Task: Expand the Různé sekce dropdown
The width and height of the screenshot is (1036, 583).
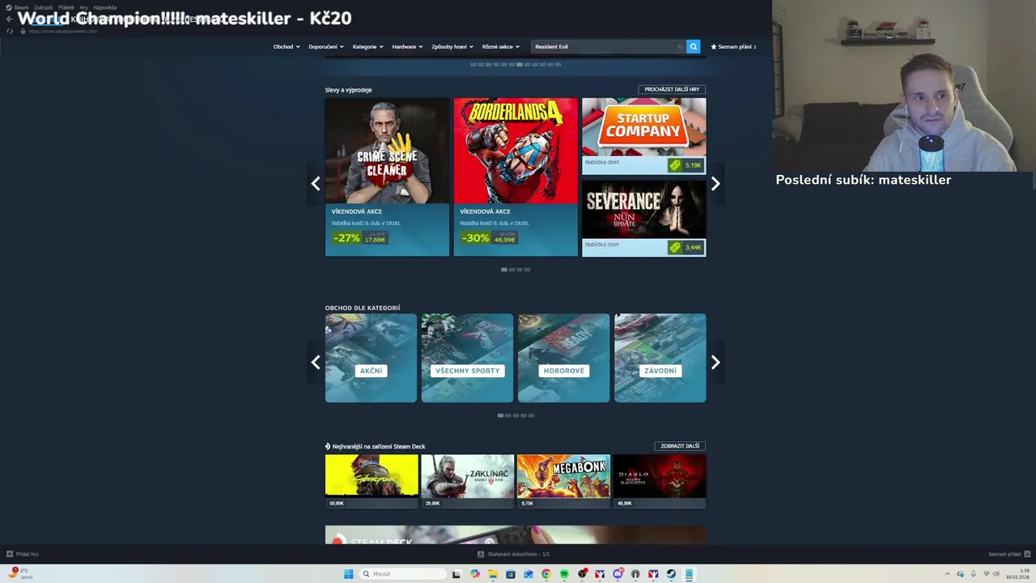Action: click(x=501, y=46)
